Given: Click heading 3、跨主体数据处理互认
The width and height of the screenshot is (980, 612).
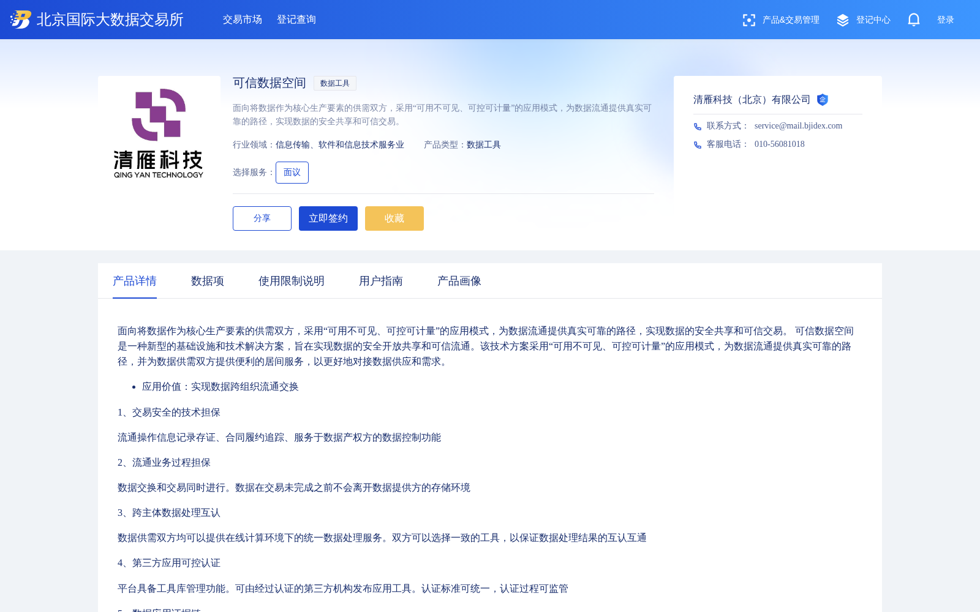Looking at the screenshot, I should [169, 513].
